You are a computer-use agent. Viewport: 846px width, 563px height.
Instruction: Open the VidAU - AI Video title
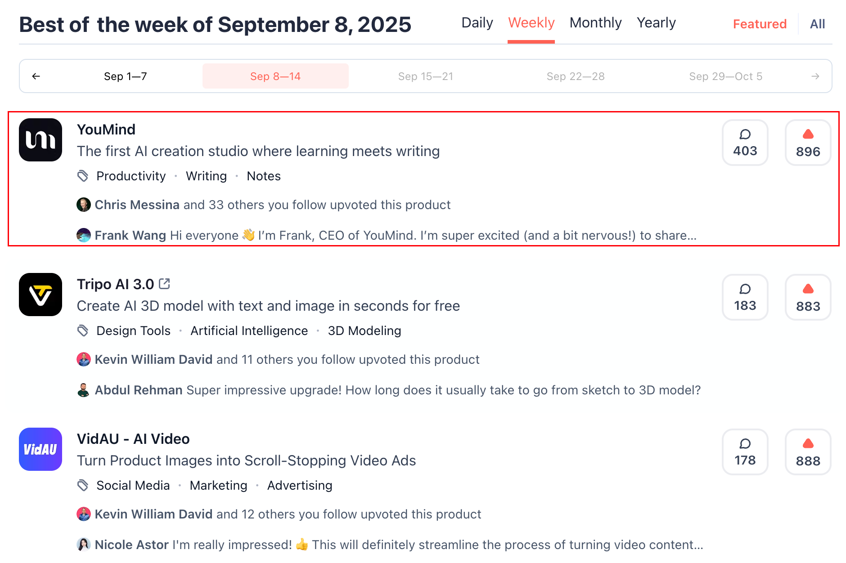click(133, 439)
